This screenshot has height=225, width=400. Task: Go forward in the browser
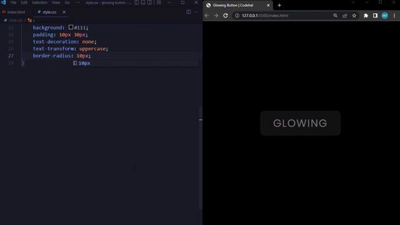(216, 16)
